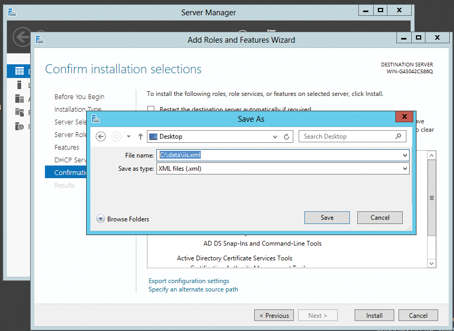Click the search magnifier in Search Desktop
Screen dimensions: 454x331
click(398, 137)
